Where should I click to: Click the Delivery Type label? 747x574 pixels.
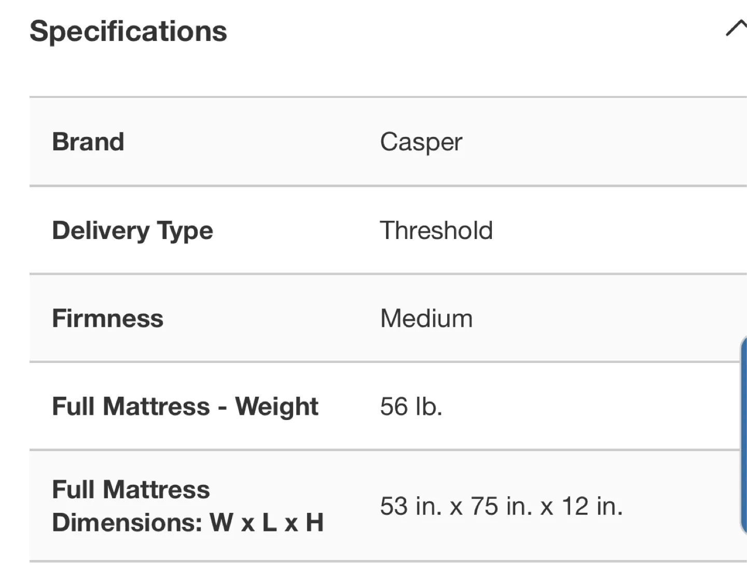click(x=132, y=230)
